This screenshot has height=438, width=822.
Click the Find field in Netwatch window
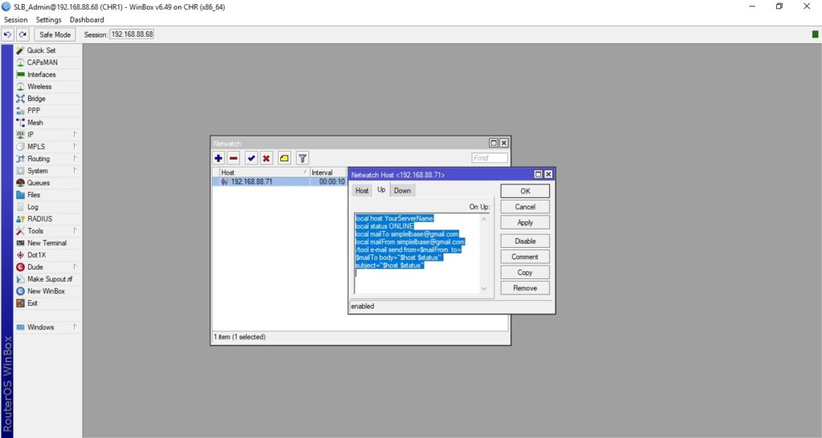(490, 158)
